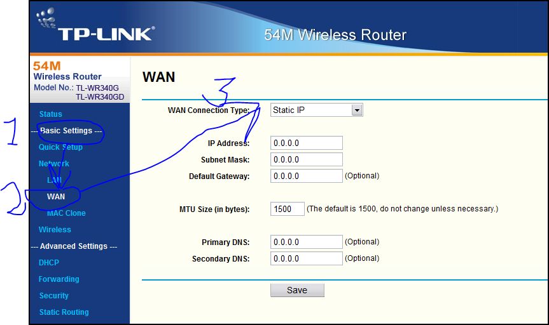The image size is (549, 325).
Task: Click the IP Address input field
Action: pyautogui.click(x=307, y=143)
